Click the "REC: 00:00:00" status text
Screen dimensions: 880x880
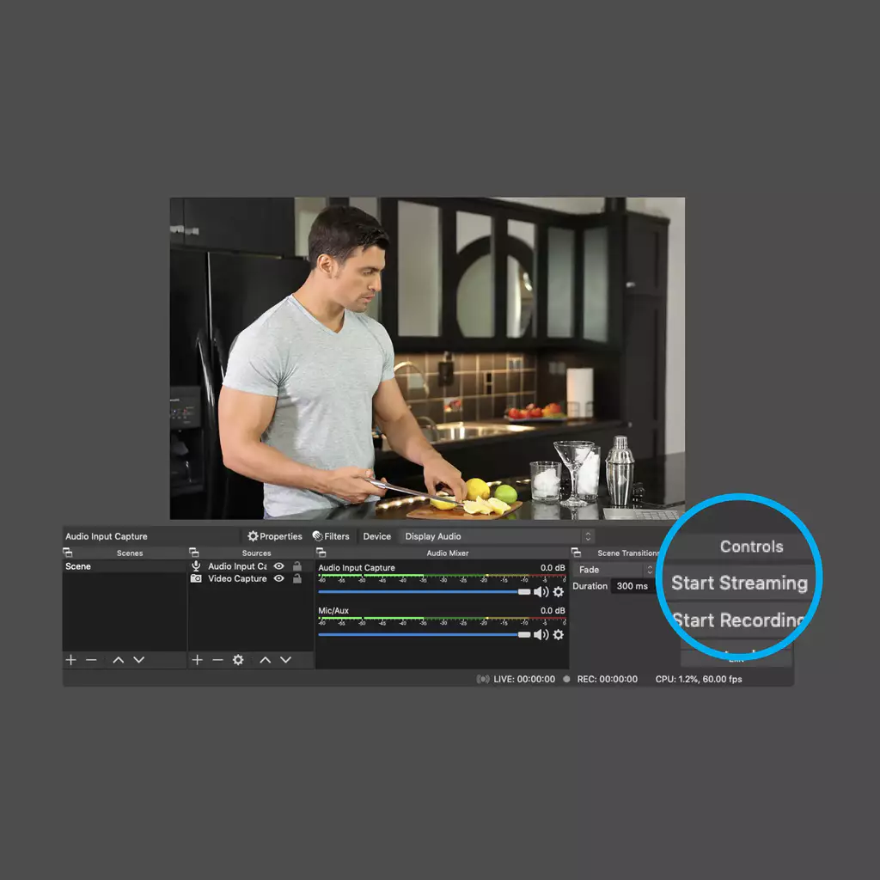pos(608,679)
